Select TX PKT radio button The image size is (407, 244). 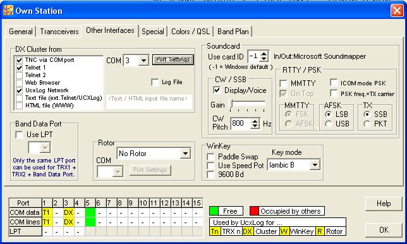(367, 124)
